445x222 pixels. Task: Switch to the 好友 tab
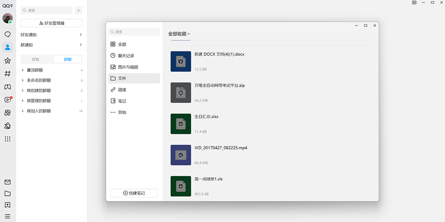coord(36,59)
